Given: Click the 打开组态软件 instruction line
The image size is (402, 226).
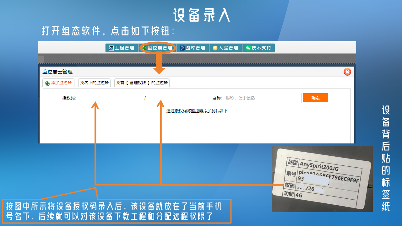Looking at the screenshot, I should pos(108,31).
